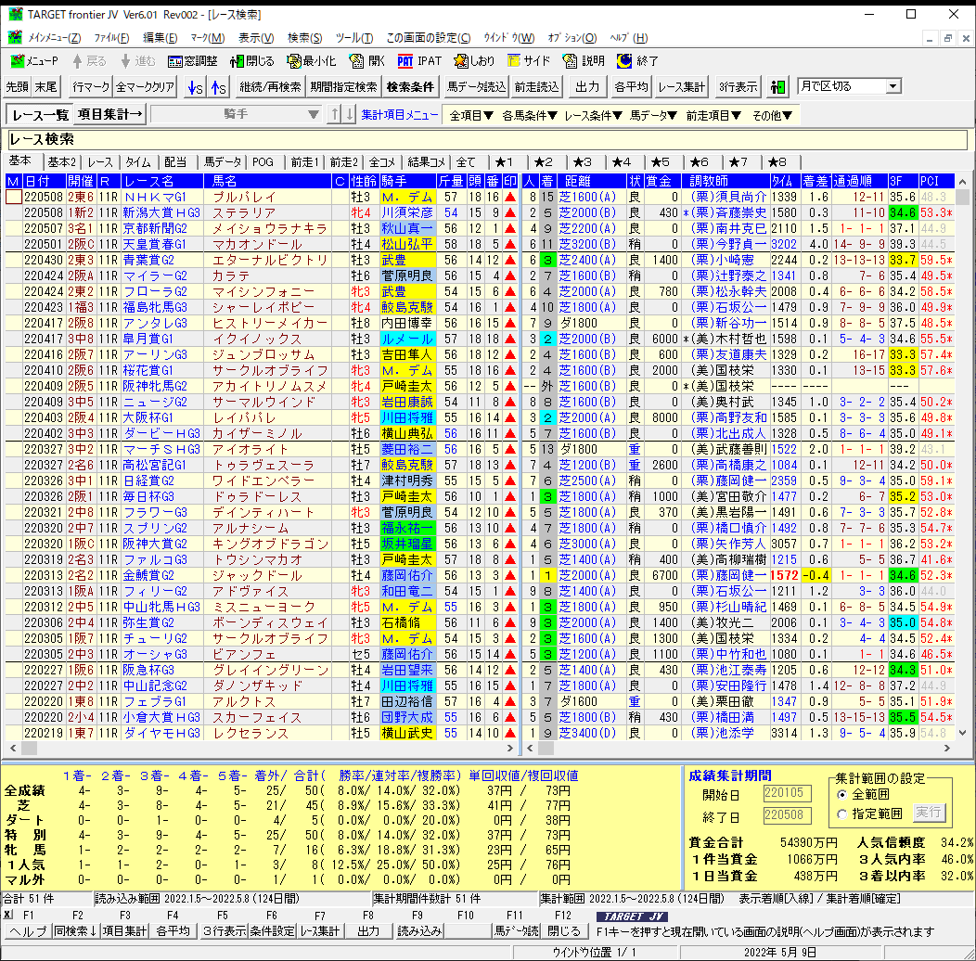The height and width of the screenshot is (961, 976).
Task: Switch to the 馬データ tab
Action: pos(223,162)
